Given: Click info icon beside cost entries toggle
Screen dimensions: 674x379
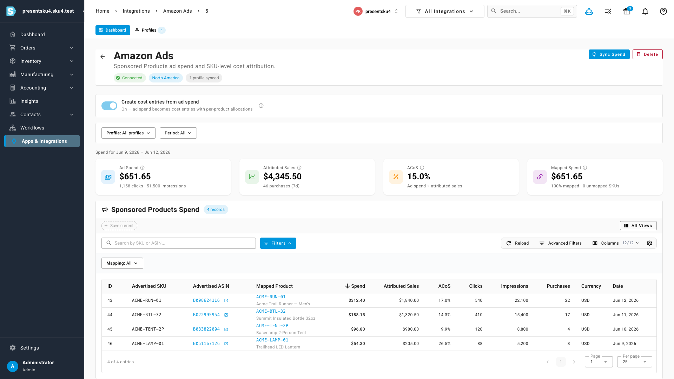Looking at the screenshot, I should [x=261, y=106].
